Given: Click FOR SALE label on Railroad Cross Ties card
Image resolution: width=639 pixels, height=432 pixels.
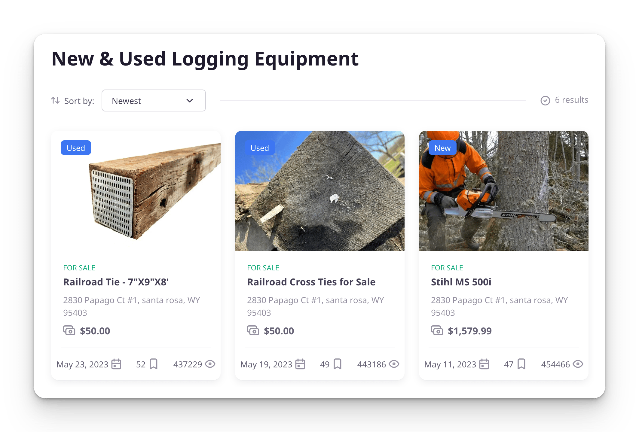Looking at the screenshot, I should point(263,268).
